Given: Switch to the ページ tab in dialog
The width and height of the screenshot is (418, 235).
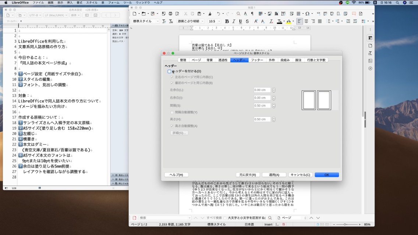Looking at the screenshot, I should [196, 60].
